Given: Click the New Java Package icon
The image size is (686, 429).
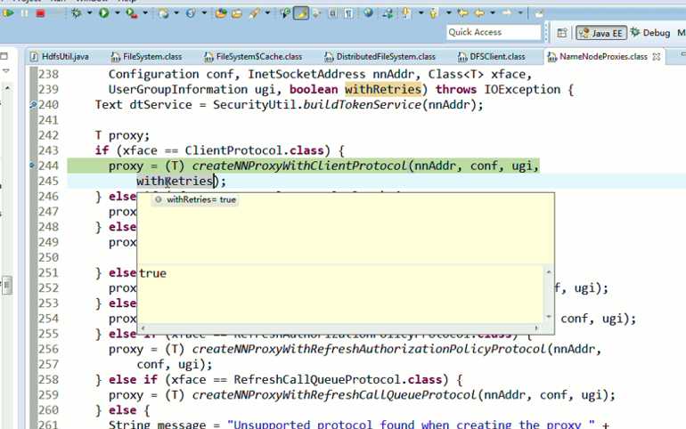Looking at the screenshot, I should click(x=221, y=13).
